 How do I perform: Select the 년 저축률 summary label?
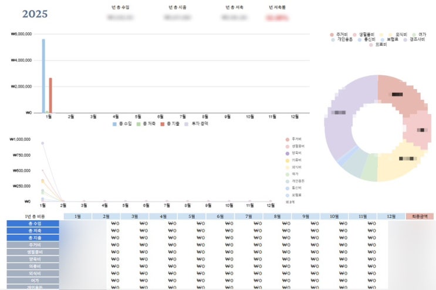(277, 7)
